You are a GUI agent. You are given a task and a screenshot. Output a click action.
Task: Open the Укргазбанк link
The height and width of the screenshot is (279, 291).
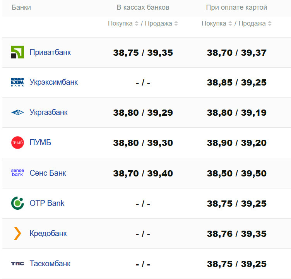(x=48, y=113)
